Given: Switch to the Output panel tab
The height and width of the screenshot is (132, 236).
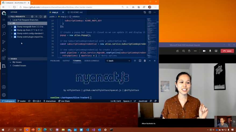Looking at the screenshot, I should [66, 61].
